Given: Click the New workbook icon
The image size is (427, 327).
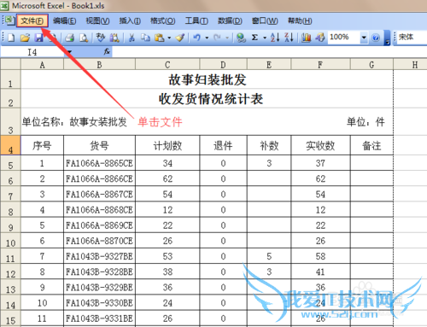Looking at the screenshot, I should [11, 38].
